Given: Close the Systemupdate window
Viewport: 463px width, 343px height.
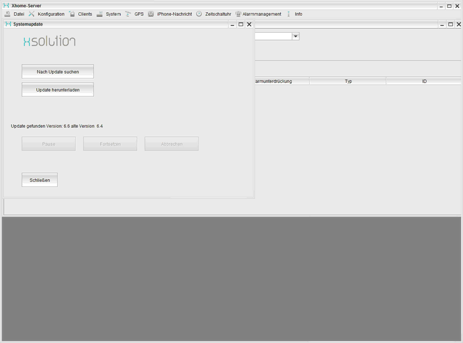Looking at the screenshot, I should (249, 24).
